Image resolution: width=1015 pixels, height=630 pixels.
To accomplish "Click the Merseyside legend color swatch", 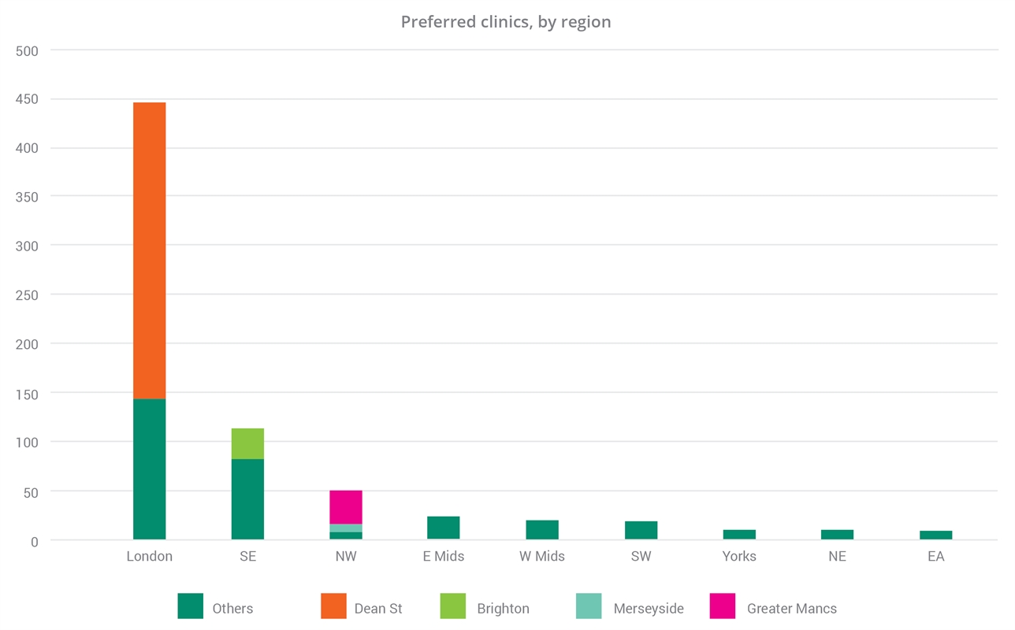I will coord(589,606).
